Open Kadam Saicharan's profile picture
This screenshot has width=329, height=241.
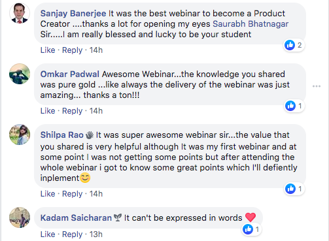click(20, 217)
